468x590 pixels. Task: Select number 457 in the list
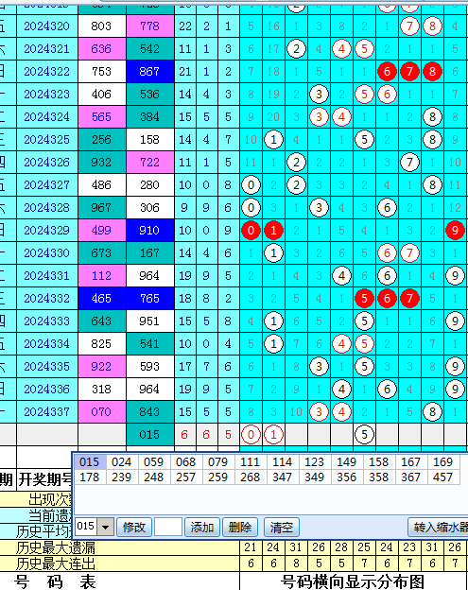(442, 477)
